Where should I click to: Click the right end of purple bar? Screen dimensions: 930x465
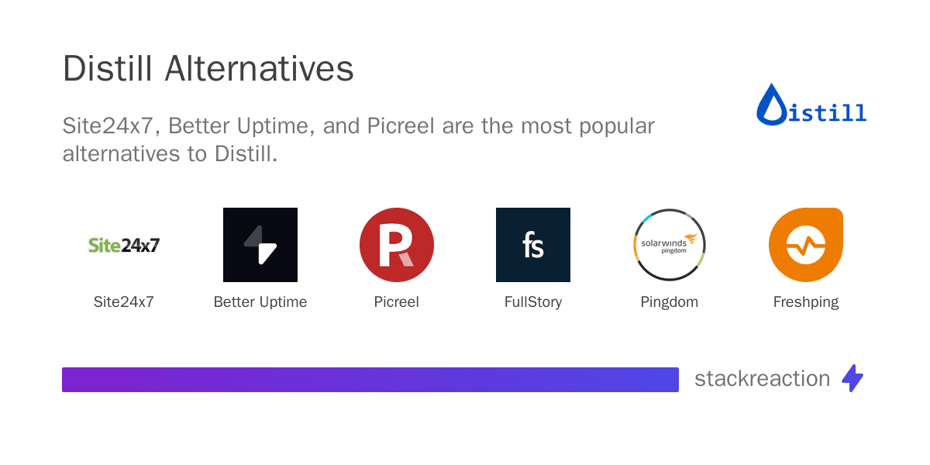(x=673, y=380)
